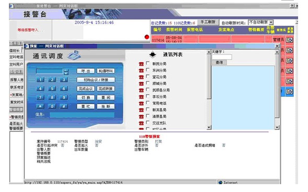Click the telephone icon beside 通讯调度 title
The image size is (308, 192).
[x=74, y=55]
